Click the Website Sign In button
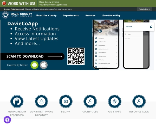This screenshot has height=125, width=156. point(144,9)
